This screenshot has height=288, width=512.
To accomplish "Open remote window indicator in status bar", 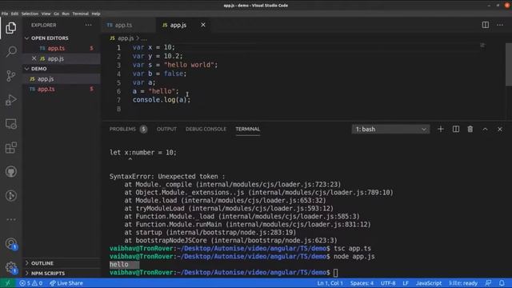I will point(8,283).
